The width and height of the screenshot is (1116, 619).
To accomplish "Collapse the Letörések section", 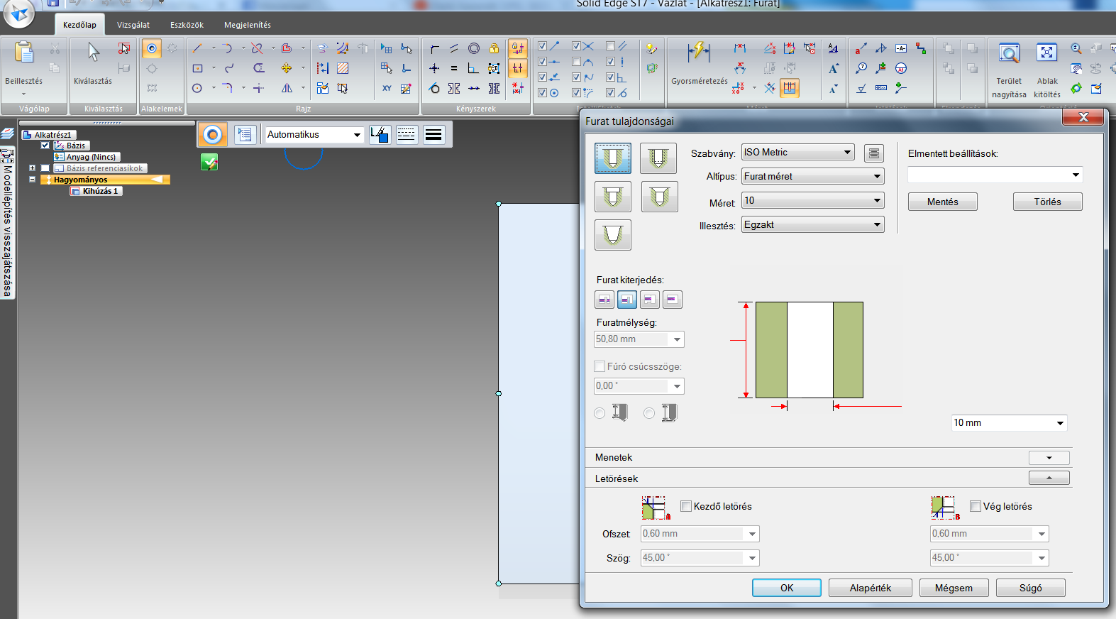I will click(1049, 478).
